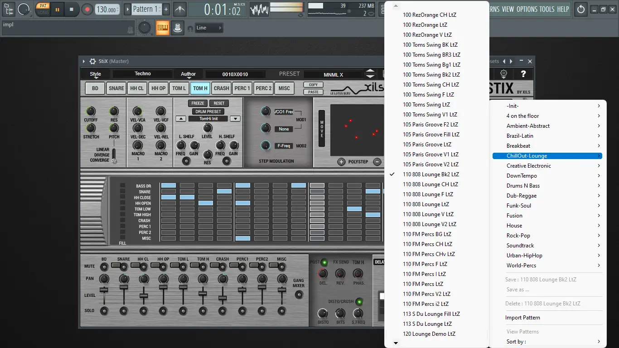The image size is (619, 348).
Task: Click the red record button
Action: pyautogui.click(x=87, y=9)
